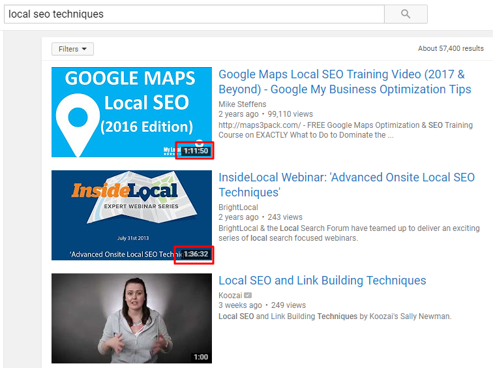Click '3 weeks ago • 249 views' text
This screenshot has width=493, height=368.
coord(262,305)
